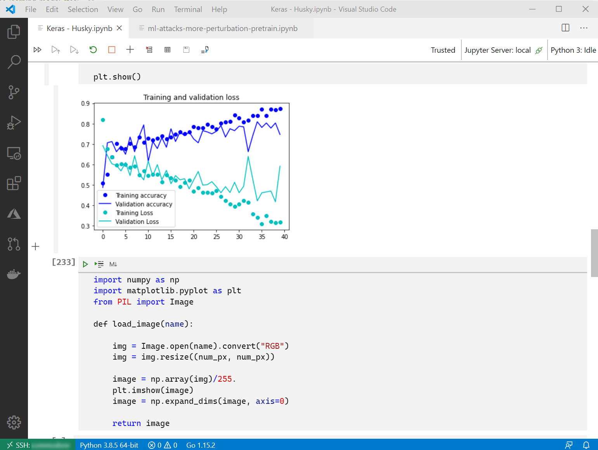Open the Source Control view
Viewport: 598px width, 450px height.
point(14,92)
